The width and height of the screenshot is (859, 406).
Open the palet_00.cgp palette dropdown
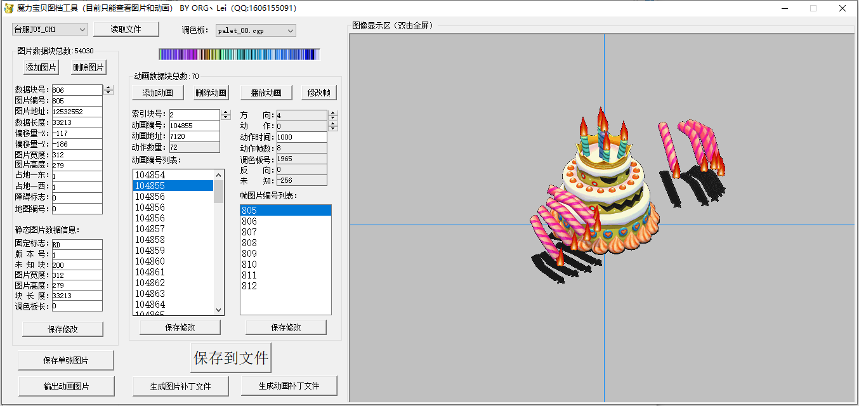[256, 30]
